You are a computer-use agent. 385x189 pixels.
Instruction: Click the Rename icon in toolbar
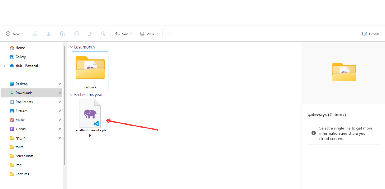[x=76, y=34]
